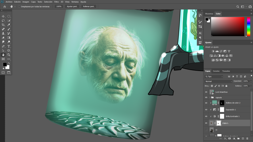
Task: Open the Capas panel options menu
Action: 251,71
